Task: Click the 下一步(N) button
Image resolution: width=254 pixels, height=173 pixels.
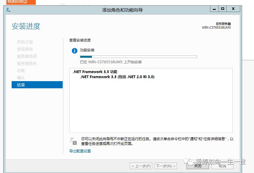Action: coord(166,166)
